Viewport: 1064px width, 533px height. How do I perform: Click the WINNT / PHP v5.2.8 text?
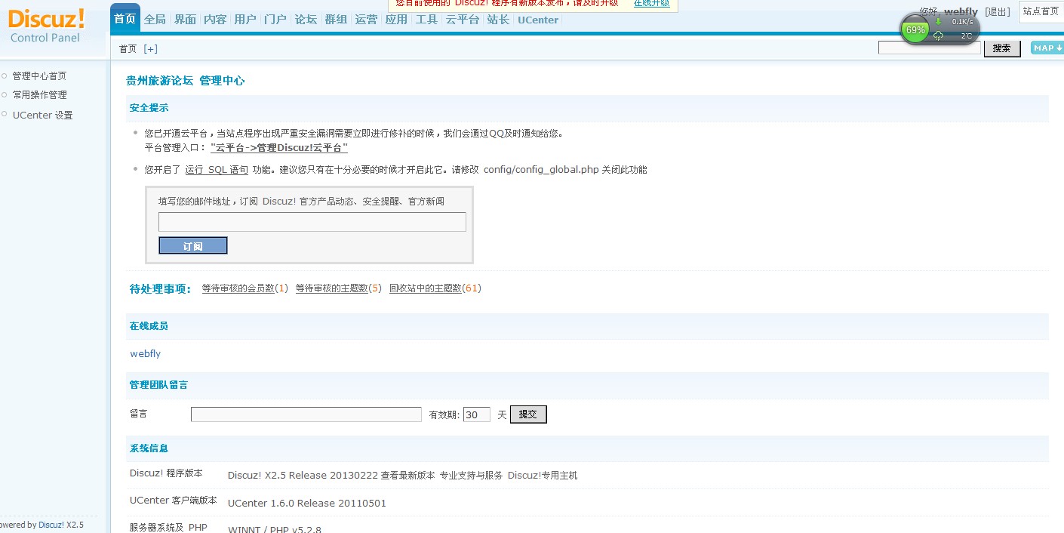tap(275, 529)
